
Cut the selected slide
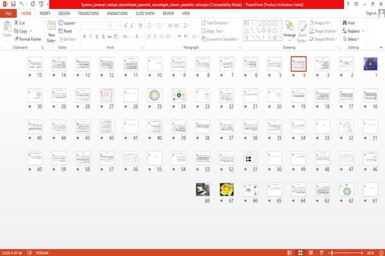tap(19, 23)
